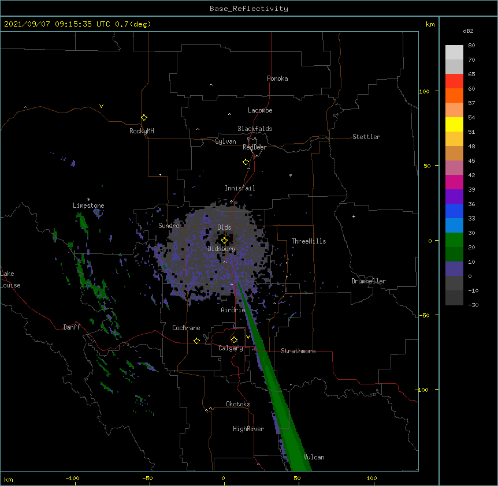Click the Sylvan label
Screen dimensions: 498x486
point(225,141)
